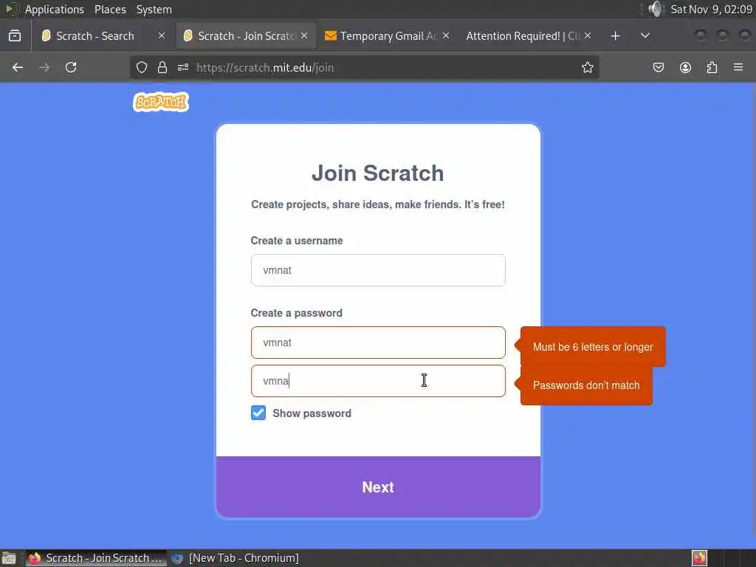Viewport: 756px width, 567px height.
Task: Reload the current page
Action: point(71,67)
